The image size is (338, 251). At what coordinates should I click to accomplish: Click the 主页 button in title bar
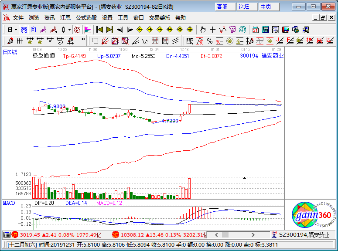269,7
